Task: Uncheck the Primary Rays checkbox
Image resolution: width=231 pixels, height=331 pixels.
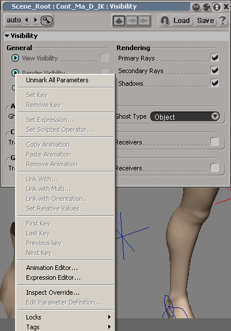Action: point(214,58)
